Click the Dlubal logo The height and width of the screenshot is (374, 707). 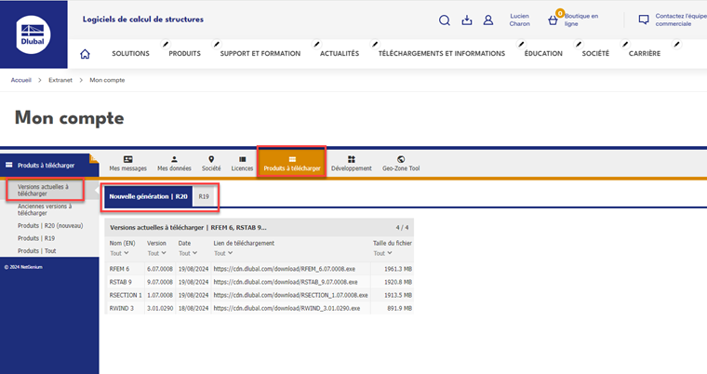(33, 34)
